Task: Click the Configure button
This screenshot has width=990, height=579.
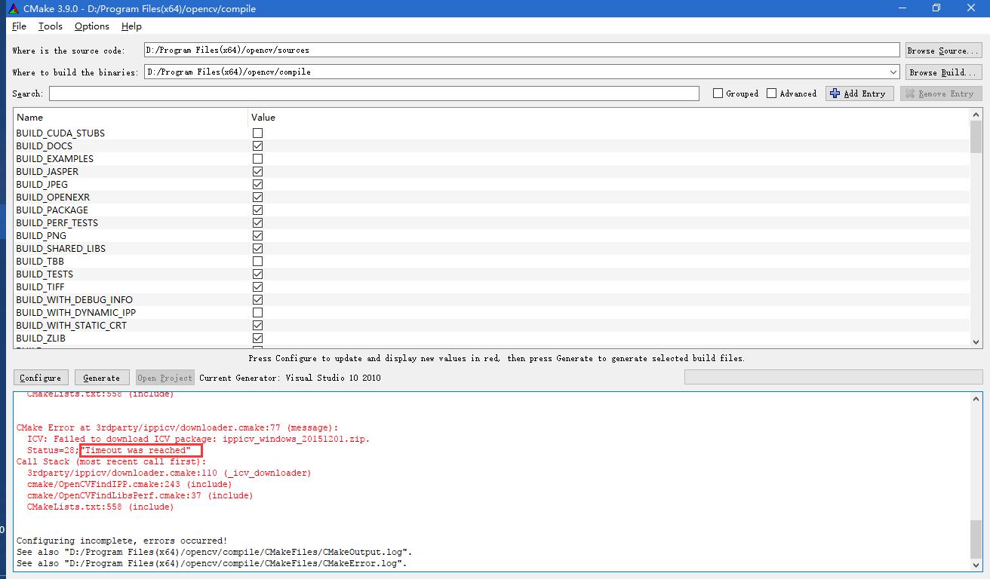Action: [41, 378]
